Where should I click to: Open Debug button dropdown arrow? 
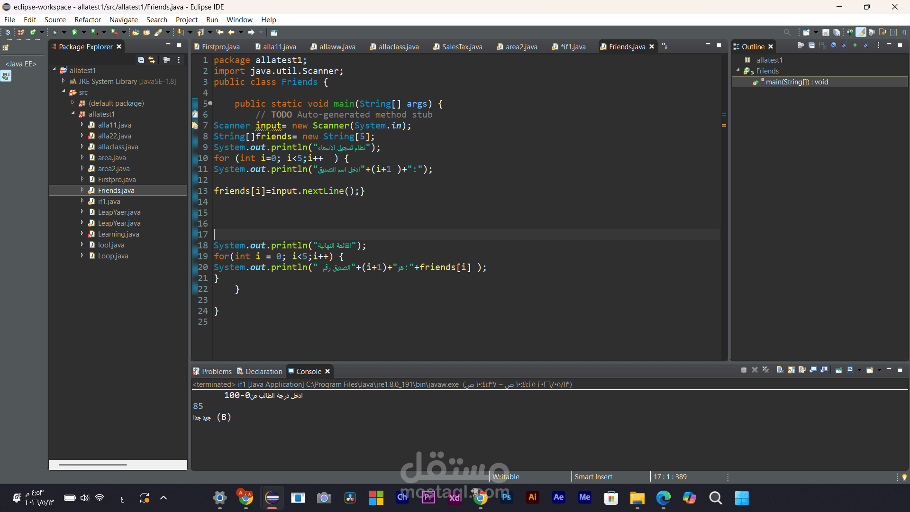(x=64, y=32)
